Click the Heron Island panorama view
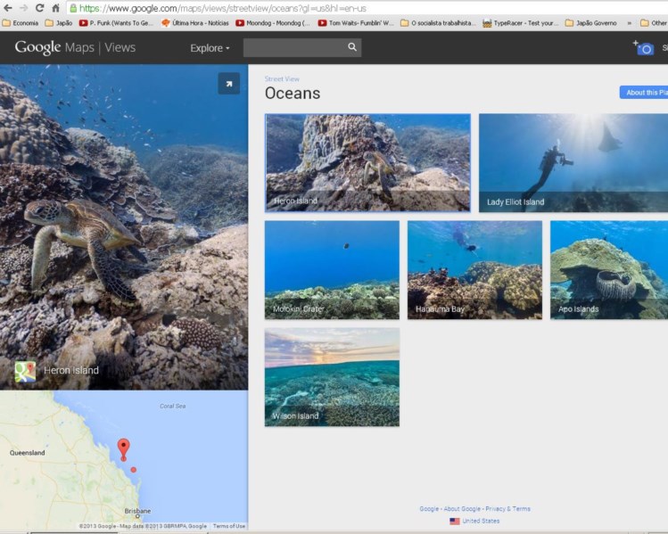668x534 pixels. (x=124, y=227)
